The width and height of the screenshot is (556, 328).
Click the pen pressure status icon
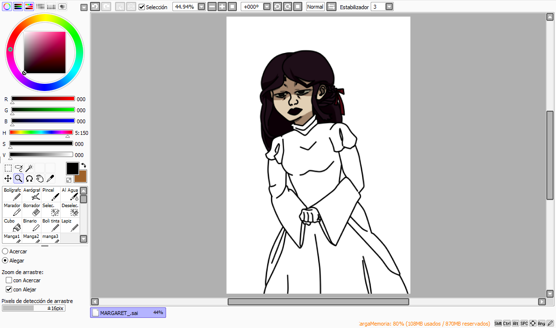(550, 323)
